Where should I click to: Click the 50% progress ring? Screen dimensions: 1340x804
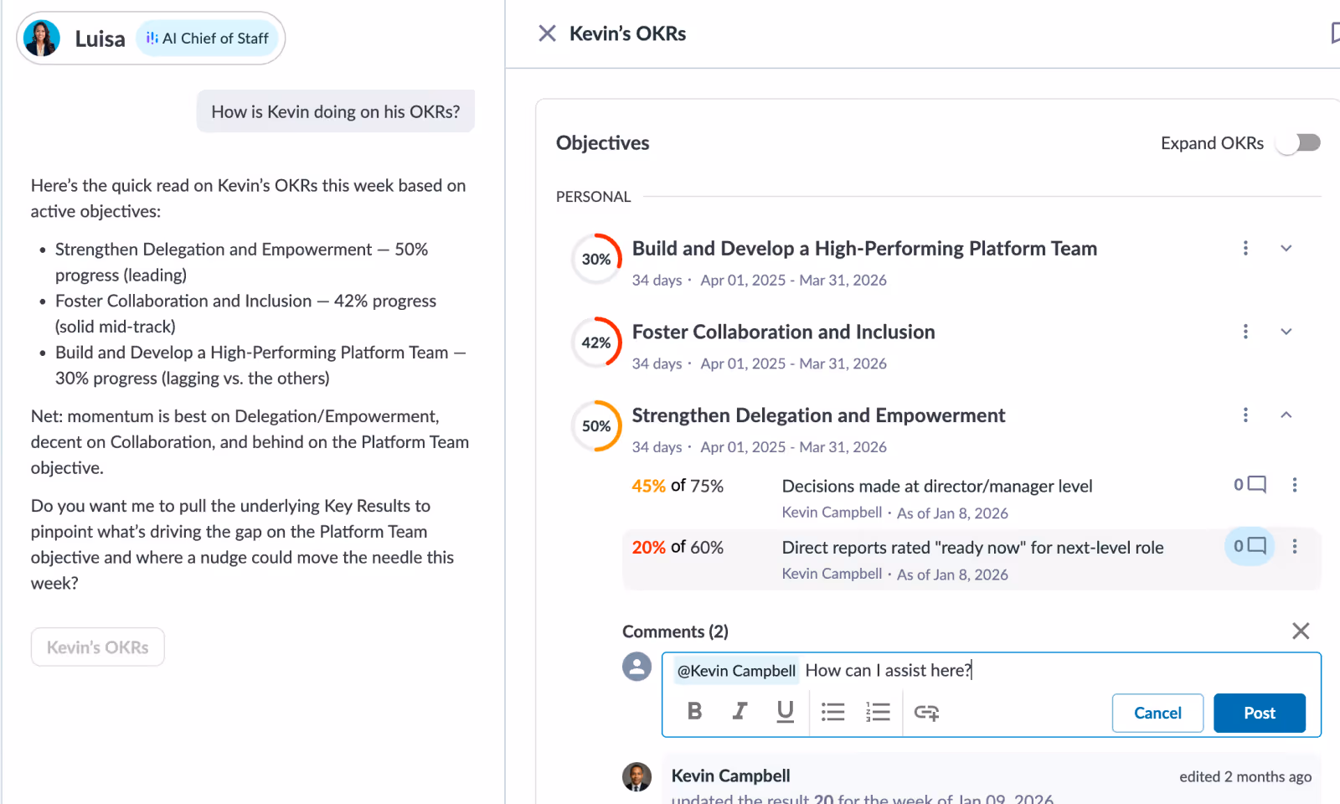click(x=596, y=425)
